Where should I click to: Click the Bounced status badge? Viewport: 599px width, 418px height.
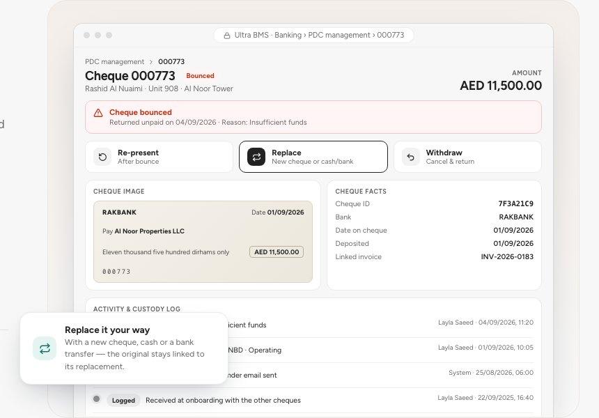[x=200, y=76]
